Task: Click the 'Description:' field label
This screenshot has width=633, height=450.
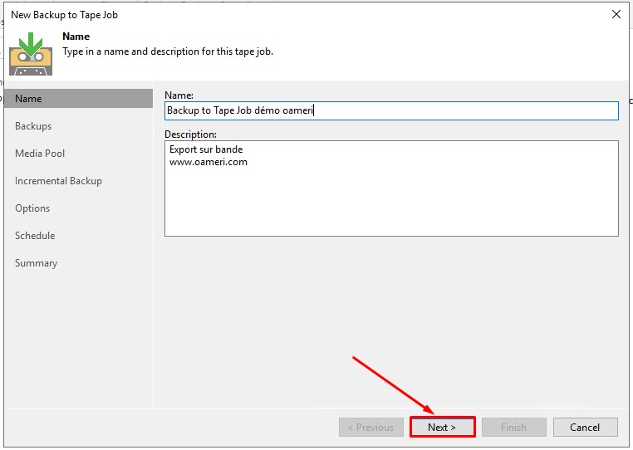Action: click(x=190, y=134)
